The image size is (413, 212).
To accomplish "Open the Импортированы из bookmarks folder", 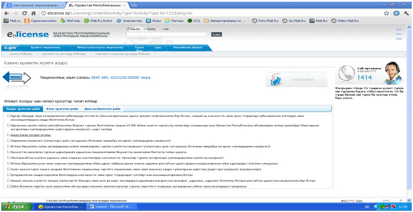I will (x=225, y=21).
